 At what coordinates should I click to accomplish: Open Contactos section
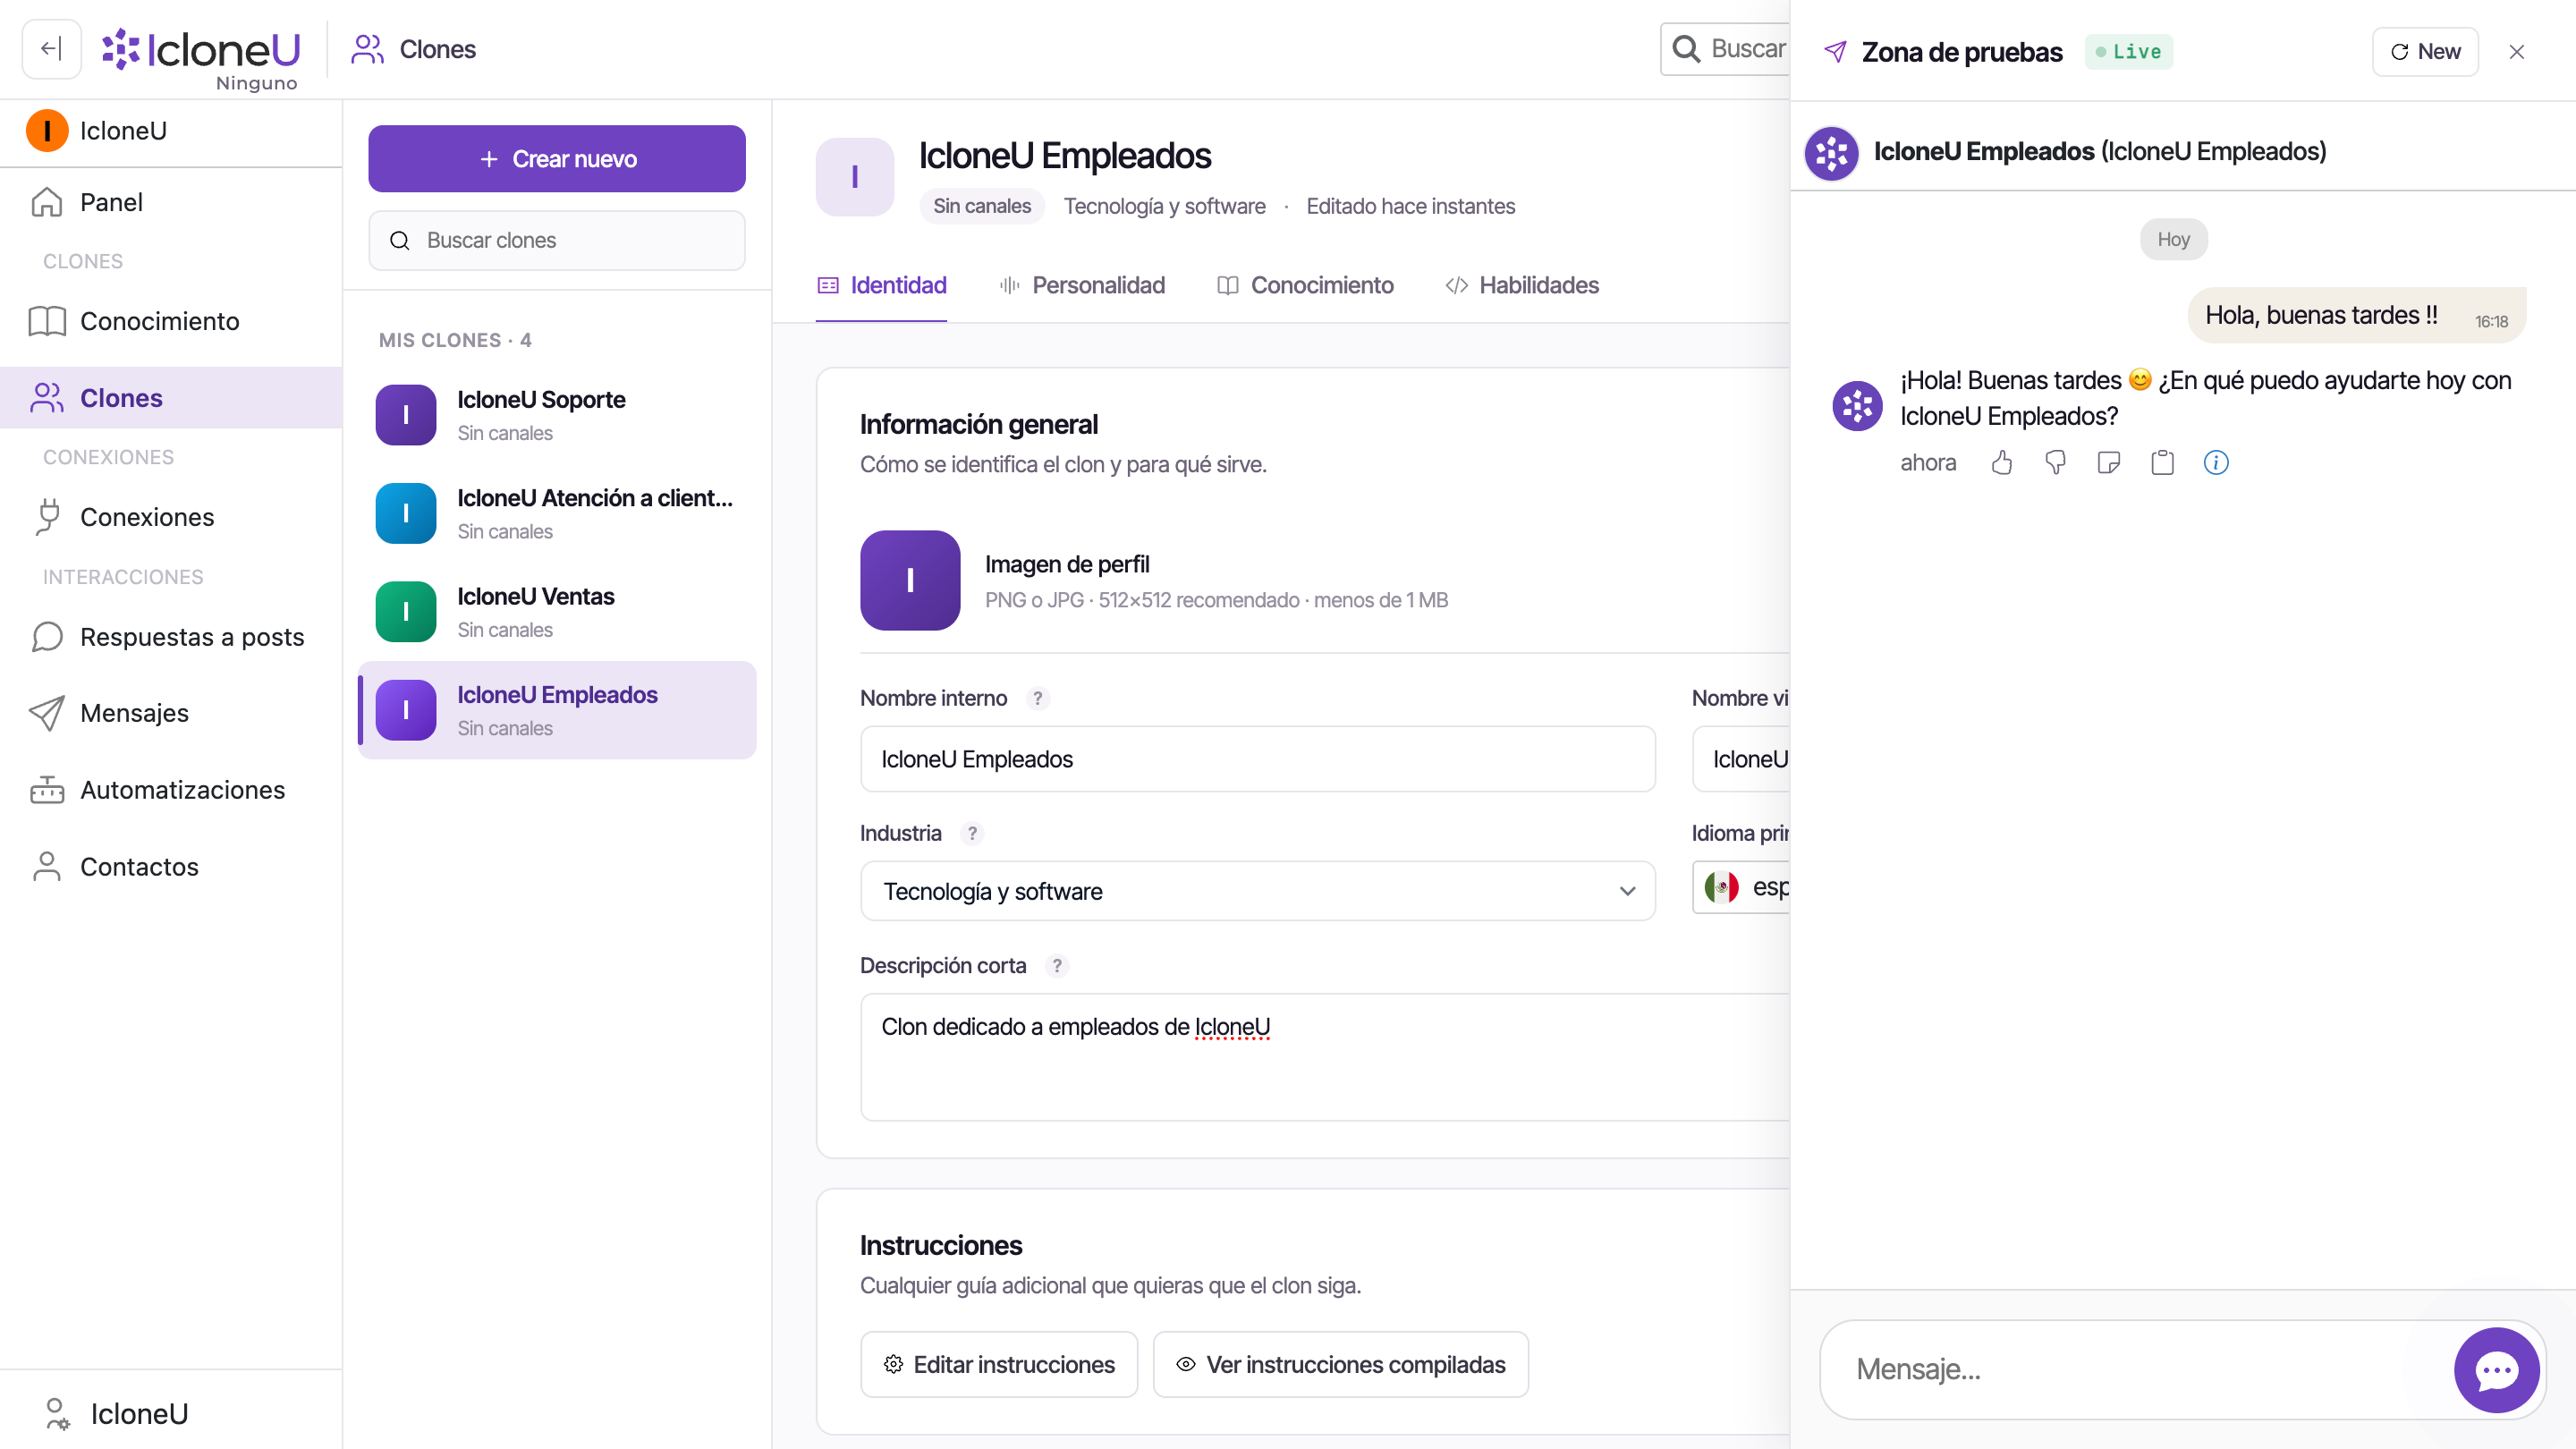tap(171, 867)
